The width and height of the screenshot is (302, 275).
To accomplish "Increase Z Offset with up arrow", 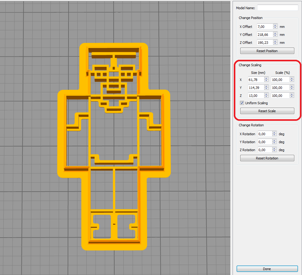I will coord(275,41).
